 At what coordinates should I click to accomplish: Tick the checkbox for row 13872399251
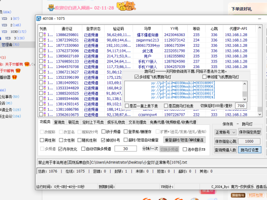click(x=41, y=40)
